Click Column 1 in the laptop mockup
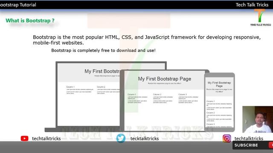The width and height of the screenshot is (273, 153). coord(70,87)
